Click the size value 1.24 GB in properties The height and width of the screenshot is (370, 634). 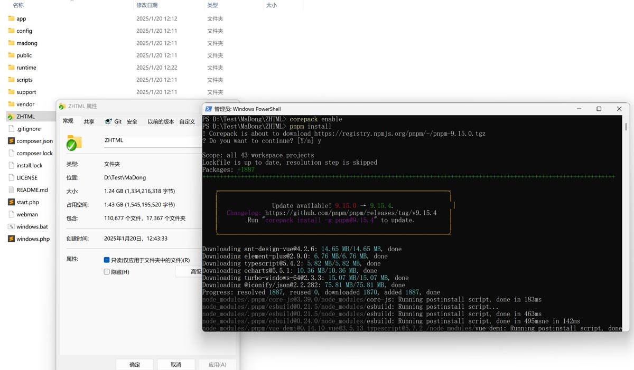[x=139, y=191]
